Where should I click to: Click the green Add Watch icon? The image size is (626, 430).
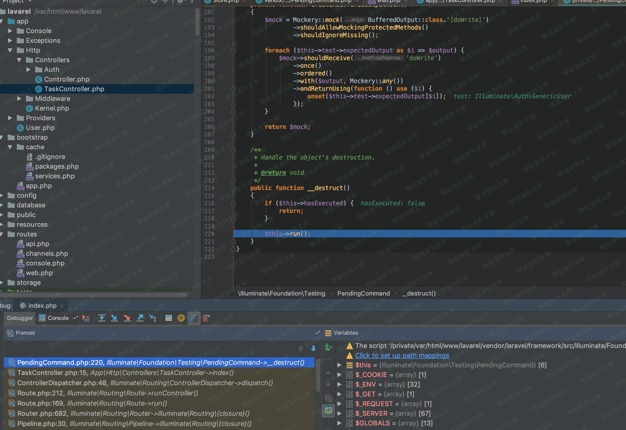pyautogui.click(x=328, y=347)
